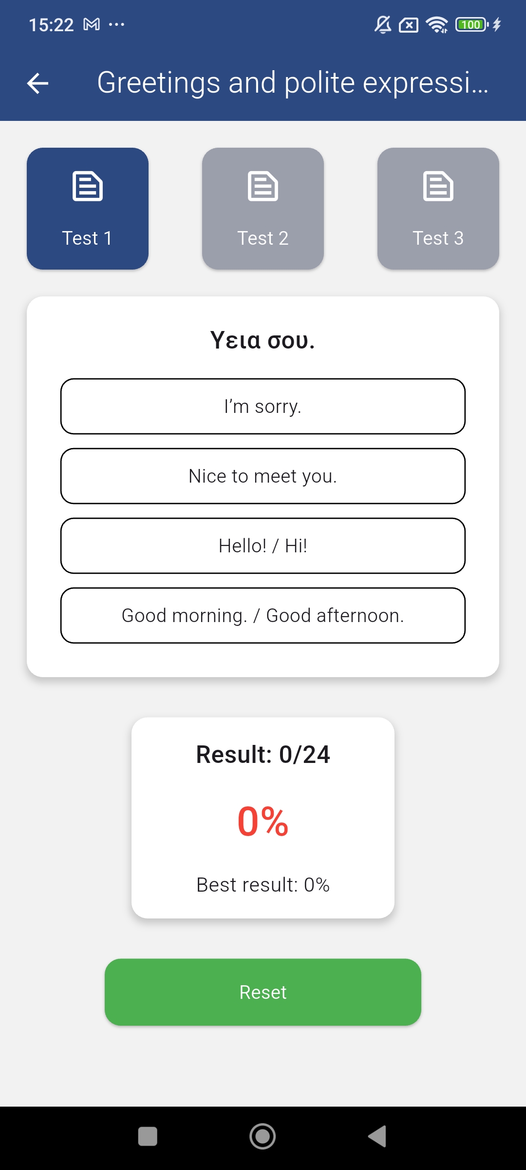
Task: Switch to the Test 1 tab
Action: [88, 209]
